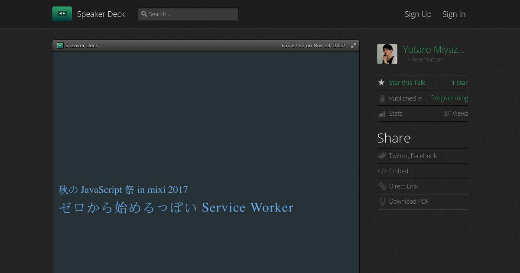Click the bookmark icon beside Published in

coord(382,99)
